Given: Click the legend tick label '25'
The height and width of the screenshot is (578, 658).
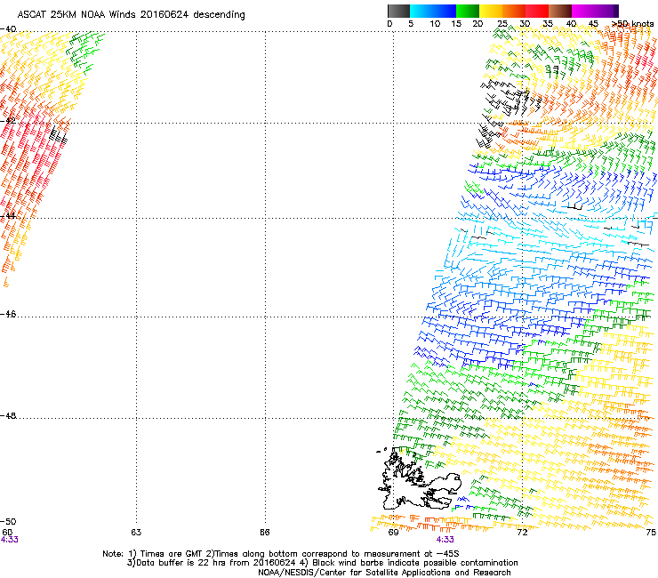Looking at the screenshot, I should (x=502, y=24).
